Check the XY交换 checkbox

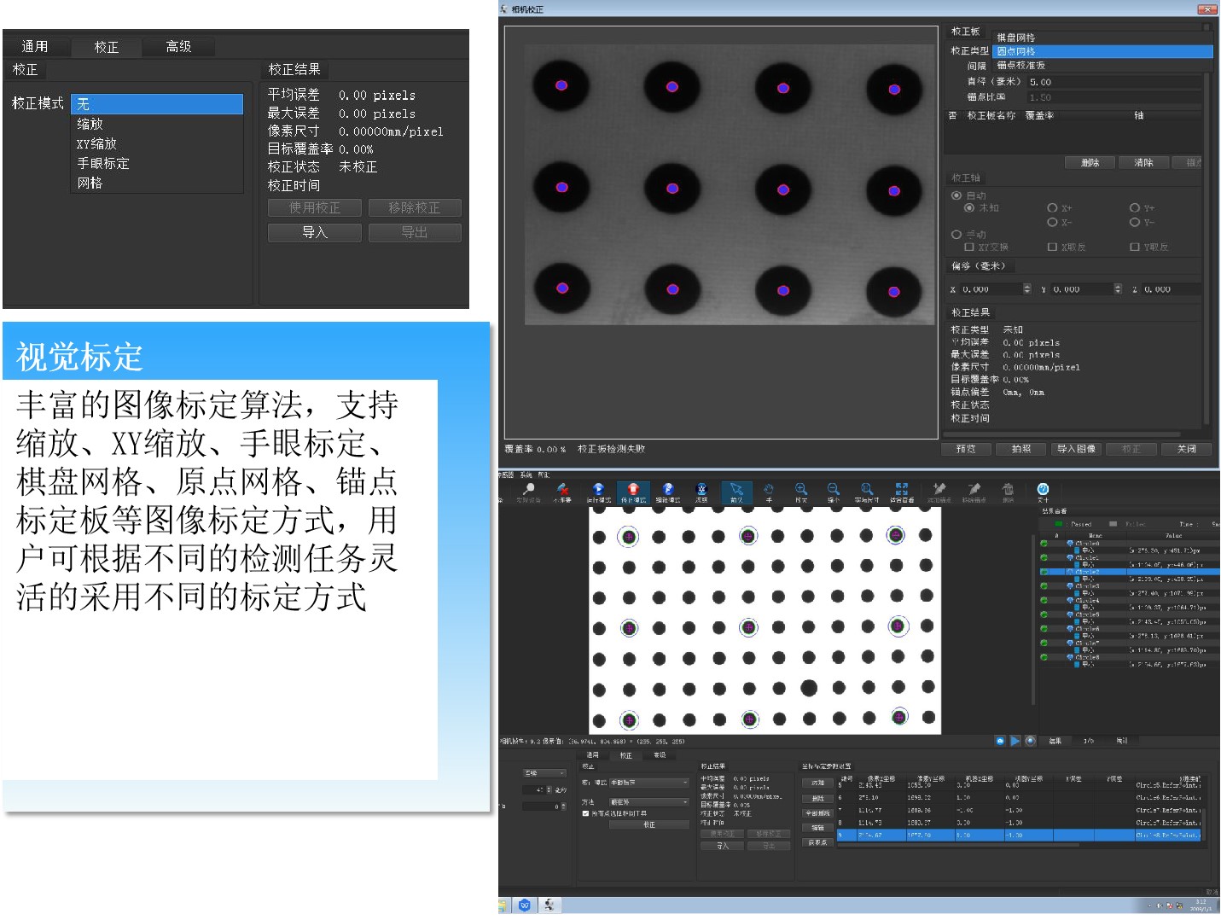click(969, 247)
